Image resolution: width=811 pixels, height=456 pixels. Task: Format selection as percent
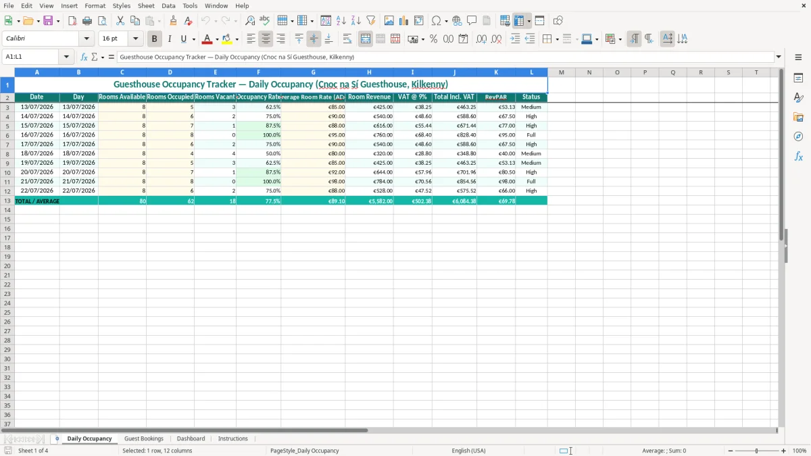(x=434, y=39)
